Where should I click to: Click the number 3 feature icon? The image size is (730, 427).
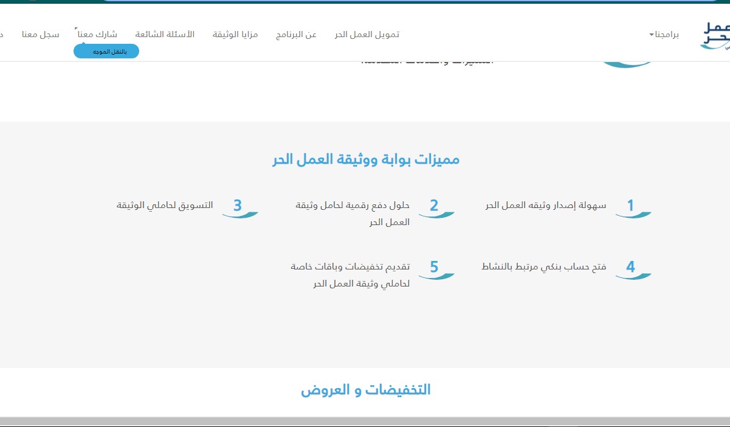[239, 207]
